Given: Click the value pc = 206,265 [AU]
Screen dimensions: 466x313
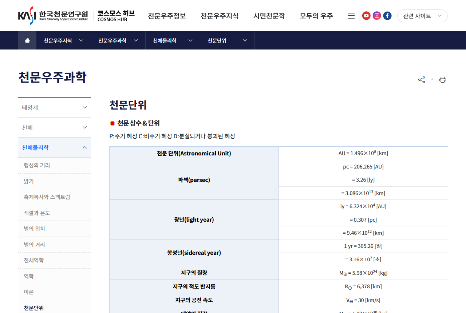Looking at the screenshot, I should click(363, 167).
